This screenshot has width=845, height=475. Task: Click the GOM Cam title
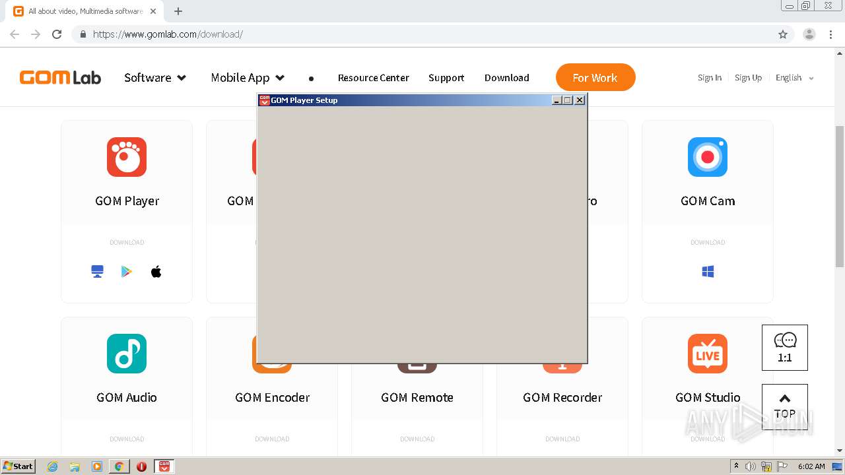708,201
